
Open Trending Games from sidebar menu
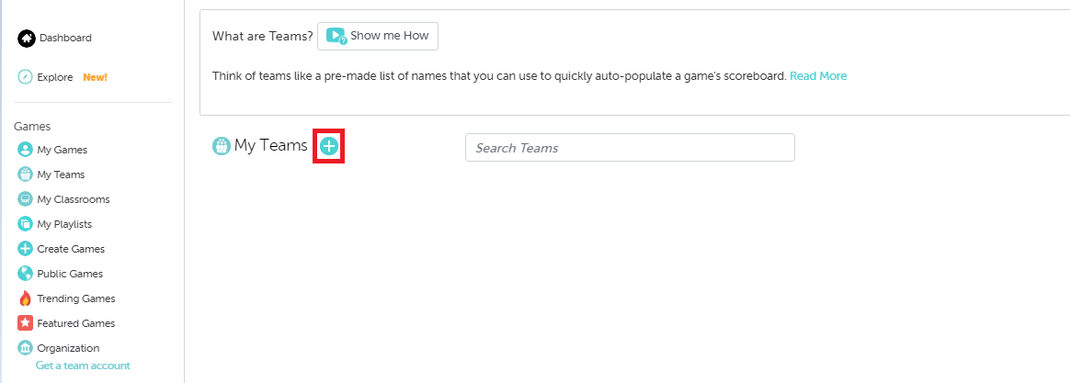(76, 299)
